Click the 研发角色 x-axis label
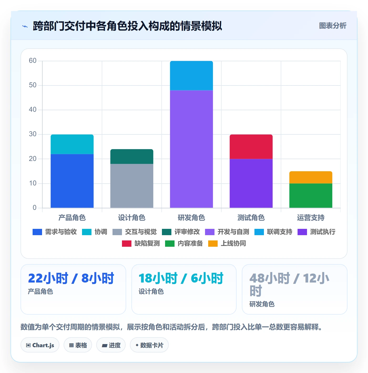Screen dimensions: 368x373 [191, 218]
